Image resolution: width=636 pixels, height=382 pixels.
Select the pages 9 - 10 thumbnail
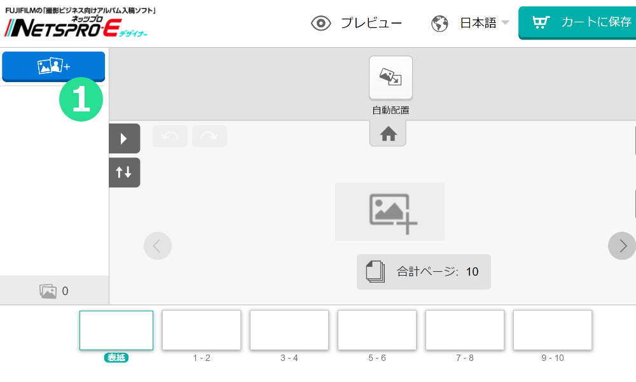pyautogui.click(x=553, y=330)
